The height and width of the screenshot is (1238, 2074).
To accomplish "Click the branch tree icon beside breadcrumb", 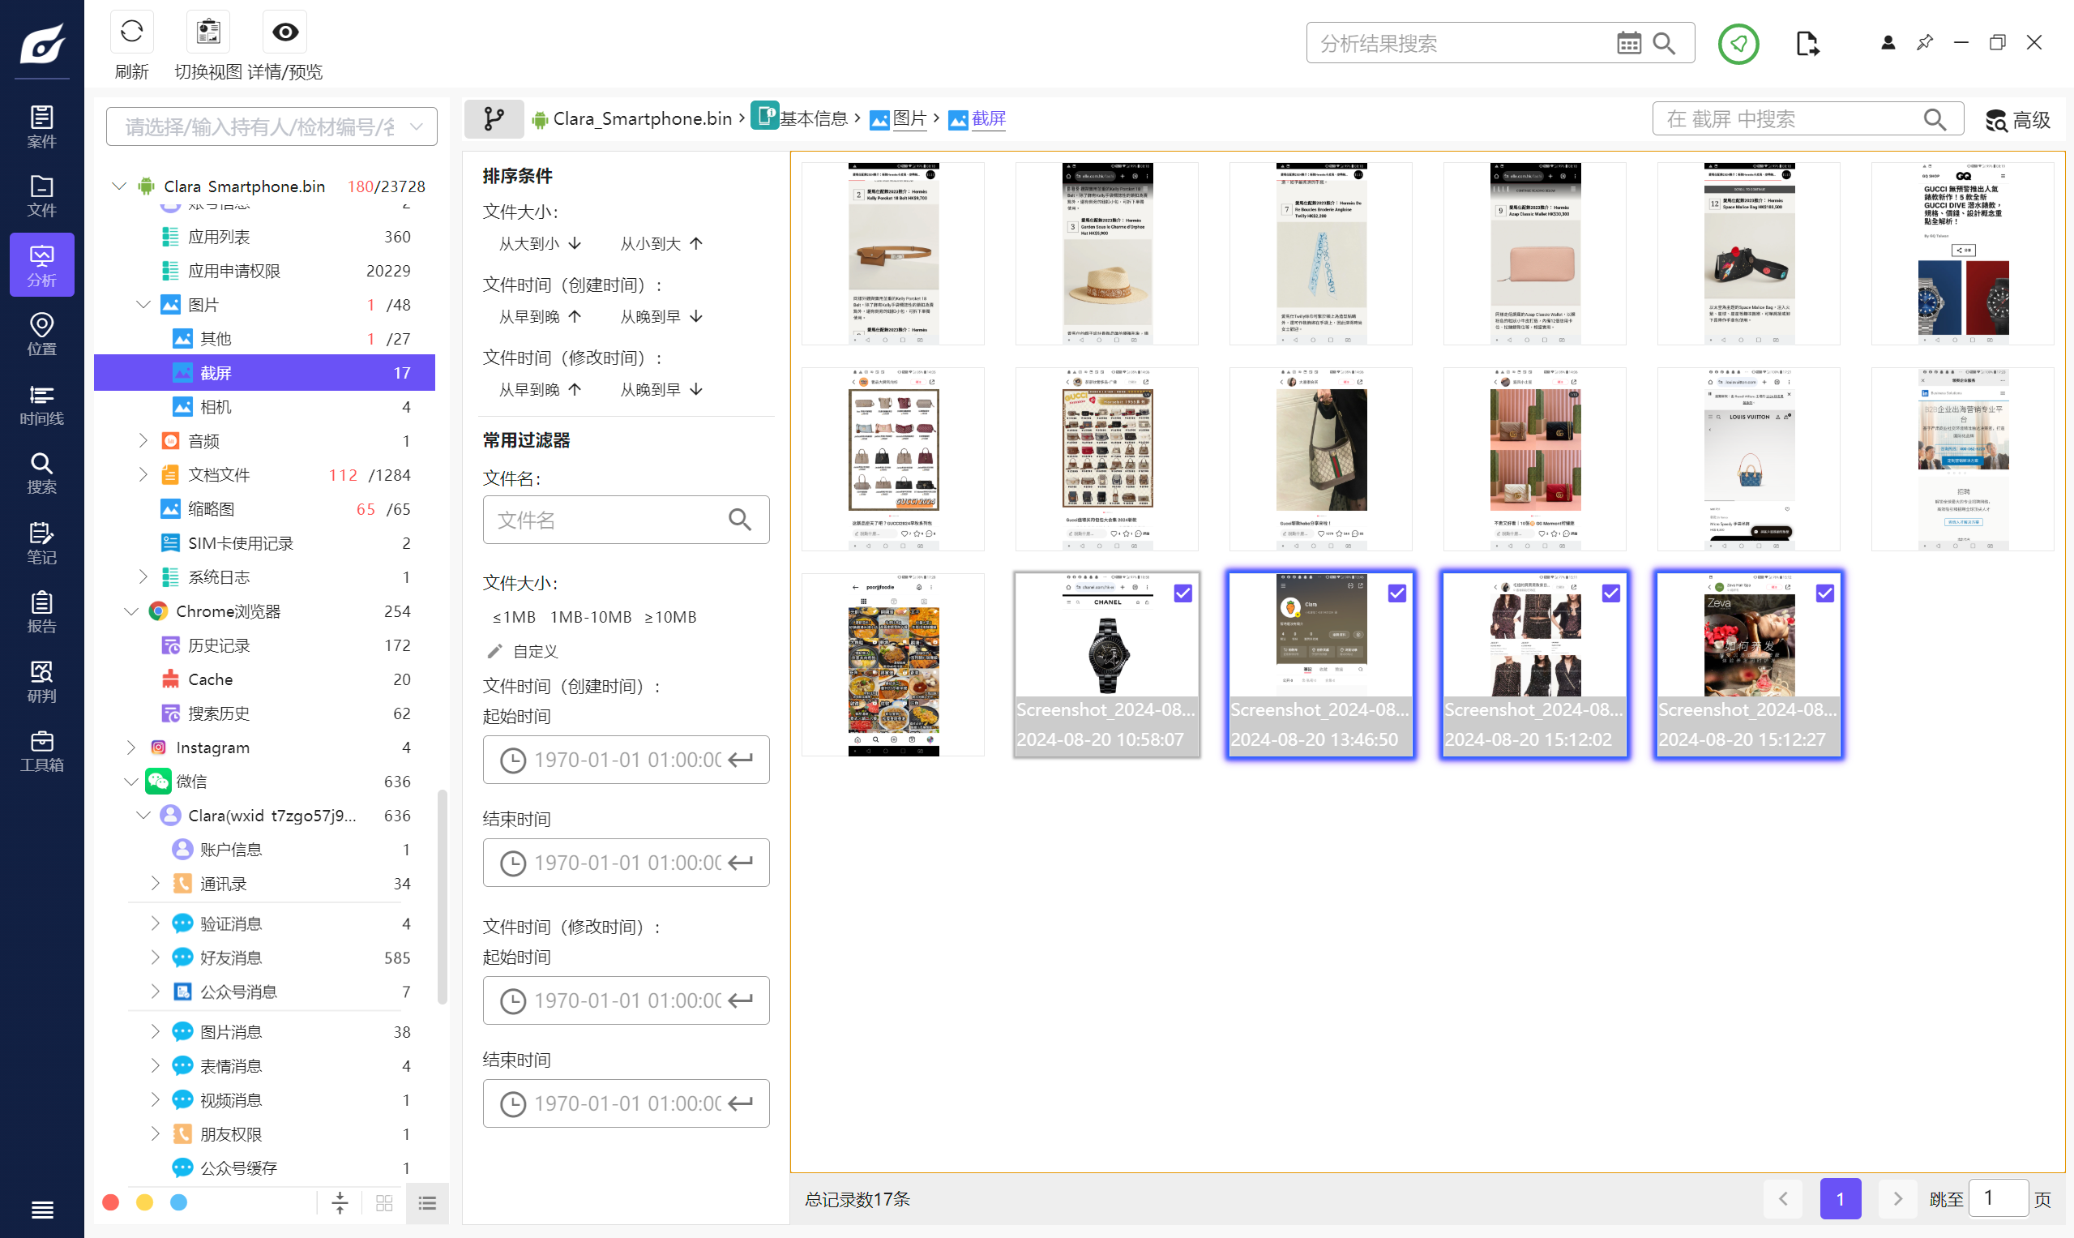I will coord(494,119).
